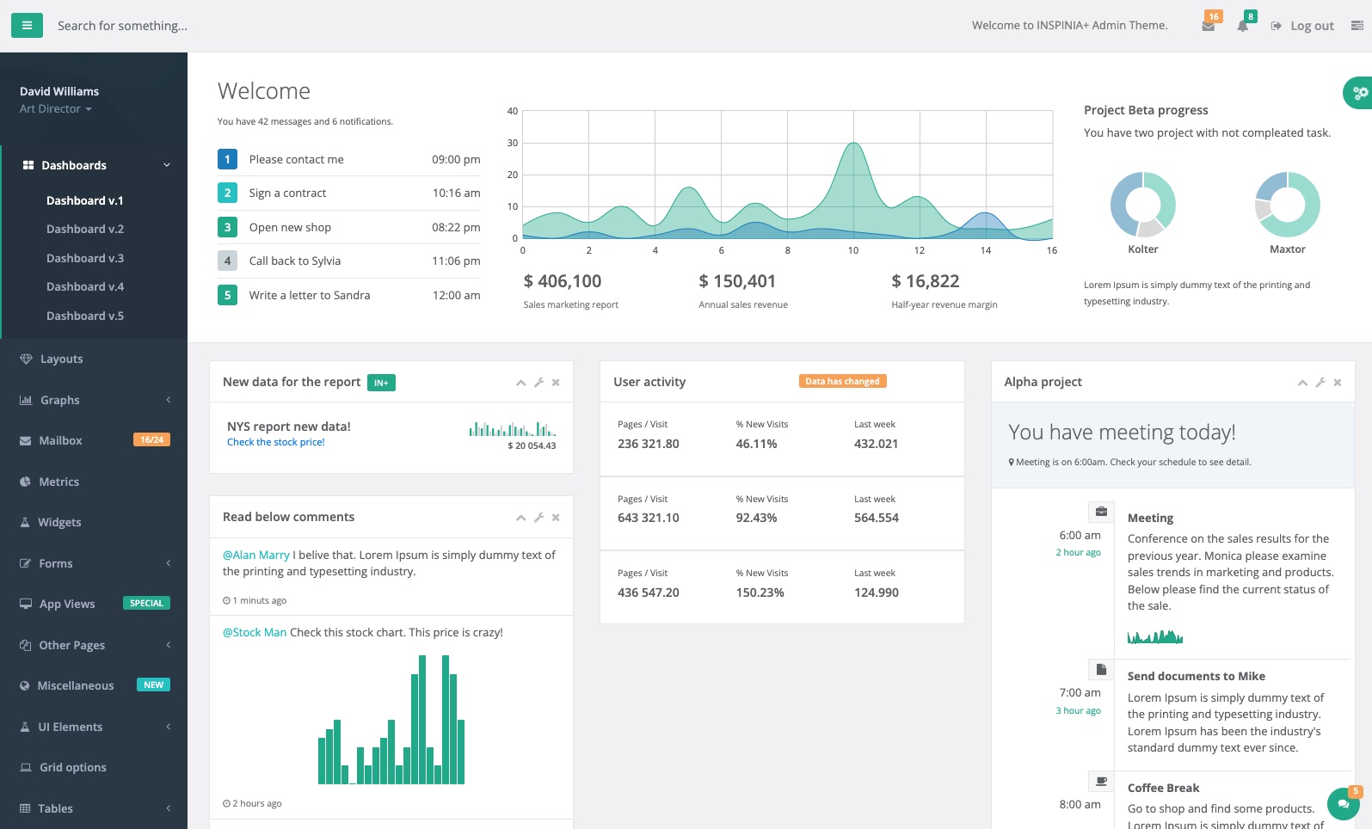The width and height of the screenshot is (1372, 829).
Task: Collapse the New data for the report panel
Action: tap(520, 383)
